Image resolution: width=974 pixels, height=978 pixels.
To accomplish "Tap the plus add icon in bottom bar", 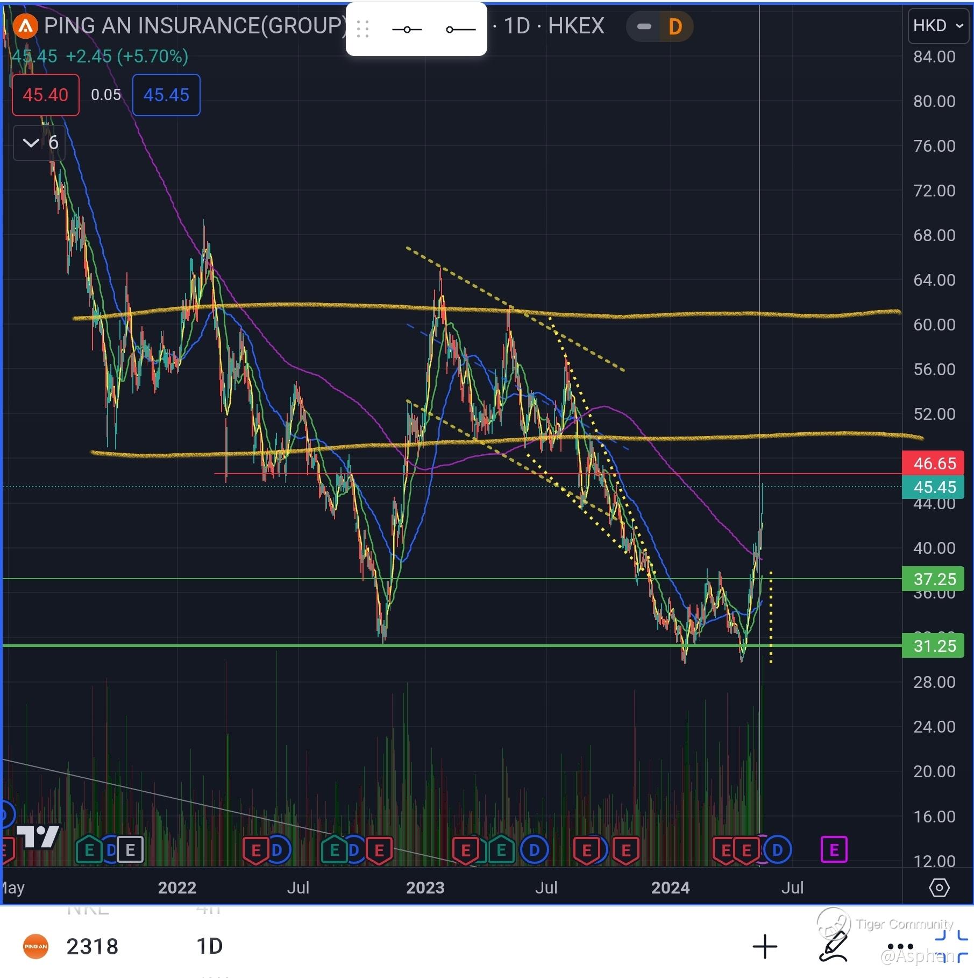I will (765, 947).
